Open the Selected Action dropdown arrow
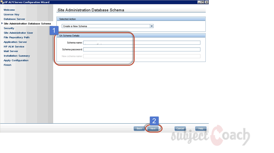 tap(152, 26)
